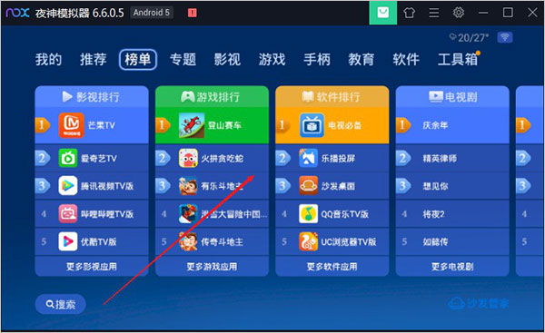Open 更多电视剧 link
This screenshot has height=333, width=545.
452,267
